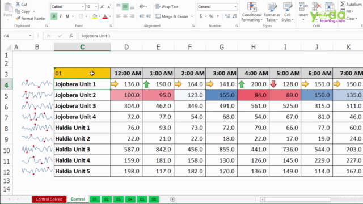Viewport: 363px width, 204px height.
Task: Click the Paste clipboard icon
Action: click(8, 7)
